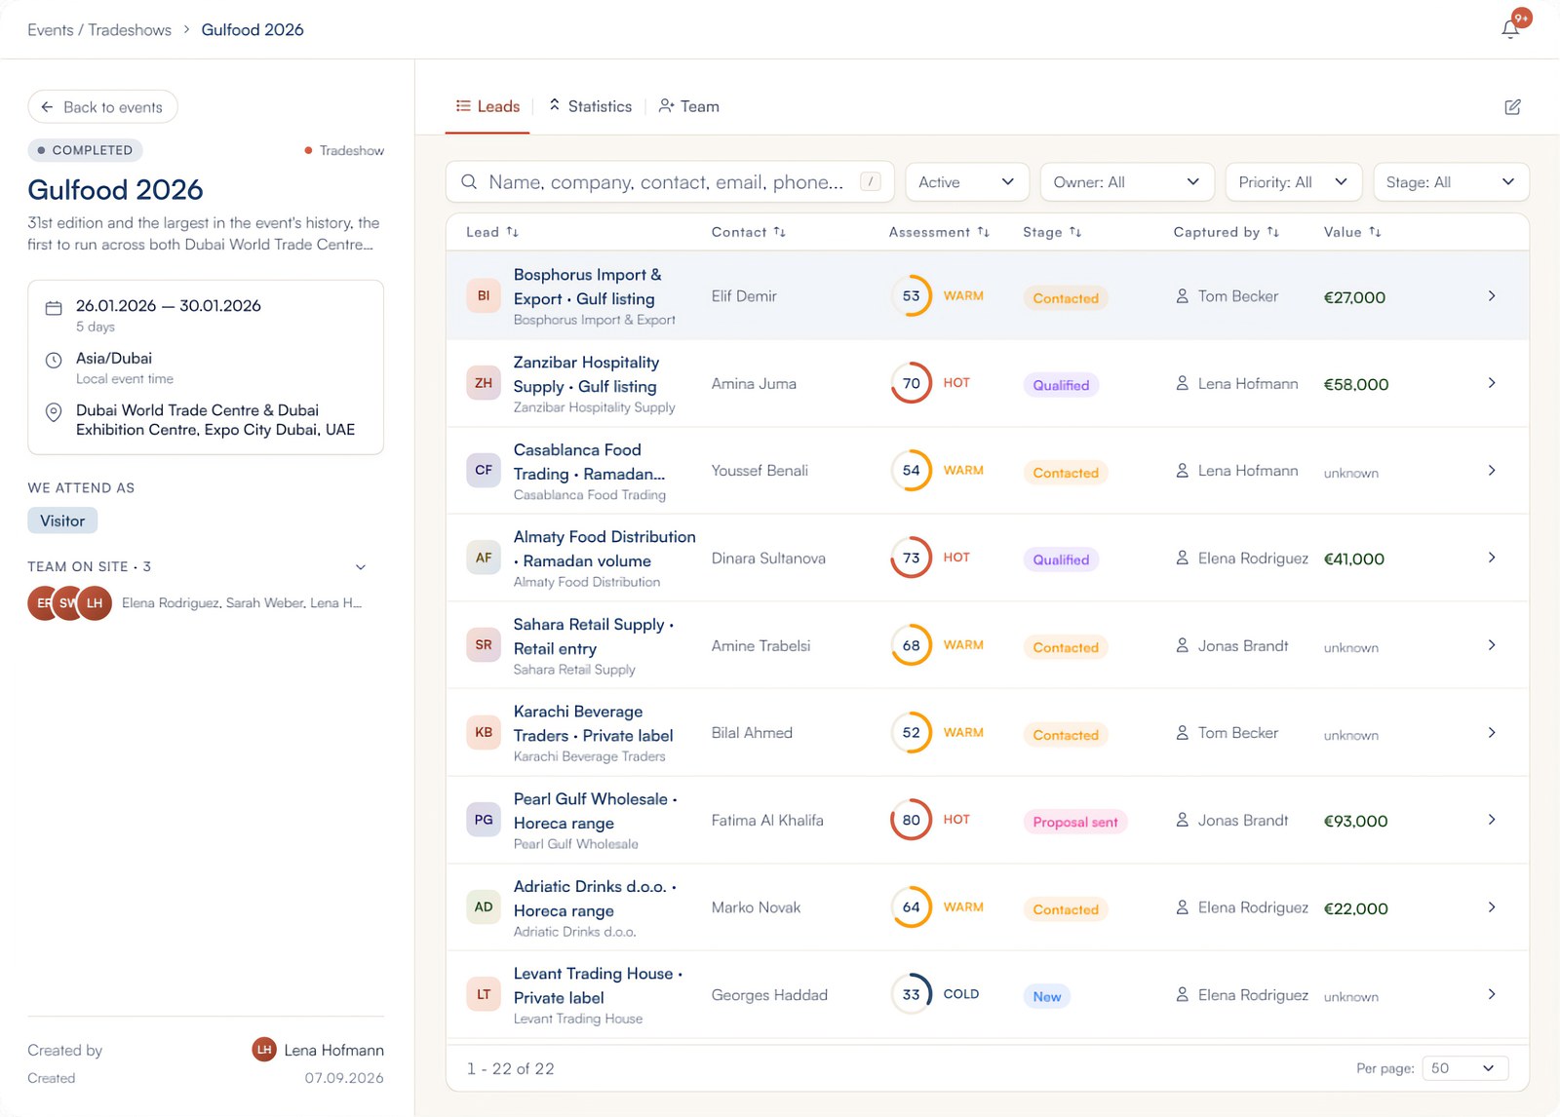Click the score 80 assessment ring
This screenshot has width=1560, height=1117.
click(x=911, y=820)
